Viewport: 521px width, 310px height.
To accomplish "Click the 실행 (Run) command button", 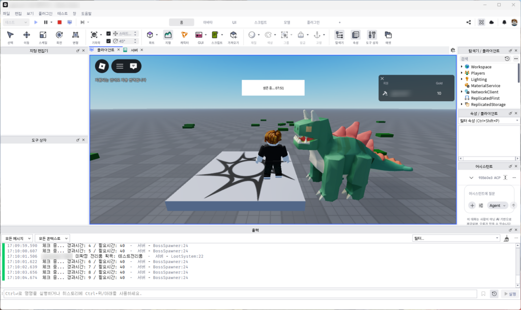I will (510, 294).
